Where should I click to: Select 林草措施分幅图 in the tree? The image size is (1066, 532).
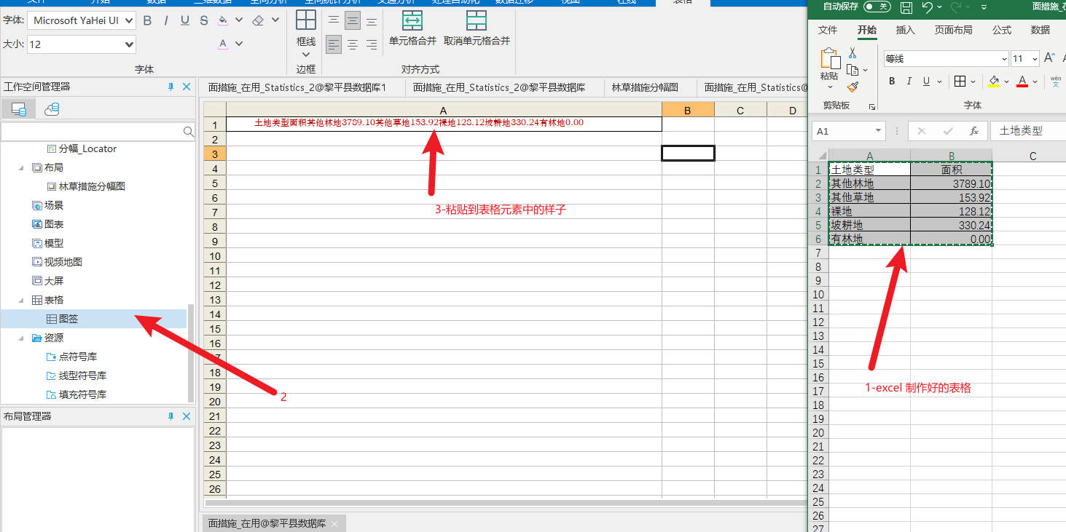tap(92, 186)
